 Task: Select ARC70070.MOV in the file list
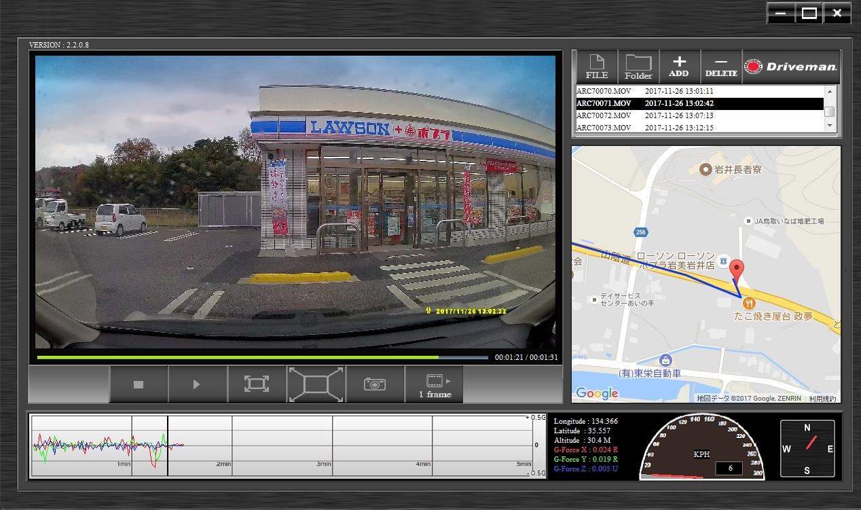[x=699, y=91]
